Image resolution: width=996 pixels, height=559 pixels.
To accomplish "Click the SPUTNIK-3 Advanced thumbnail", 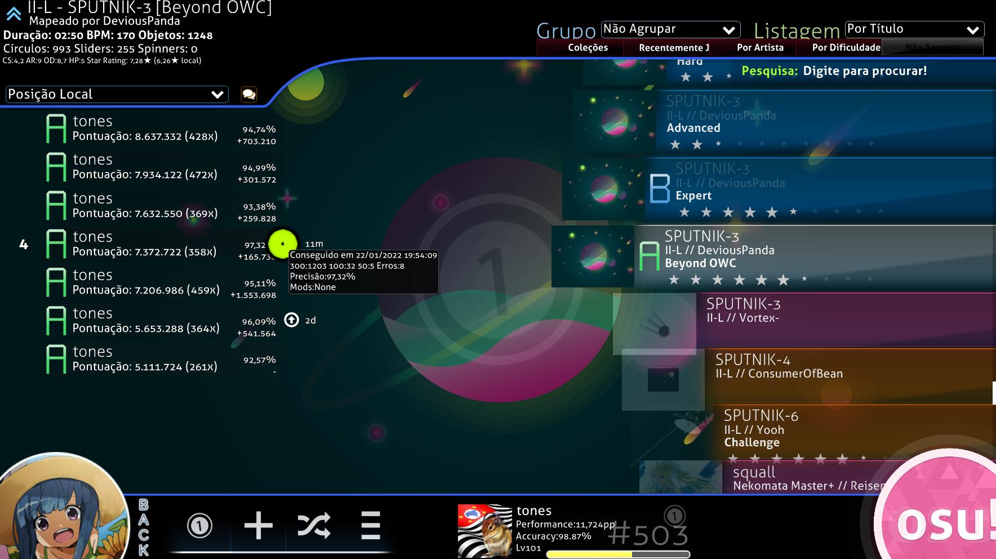I will (x=614, y=121).
